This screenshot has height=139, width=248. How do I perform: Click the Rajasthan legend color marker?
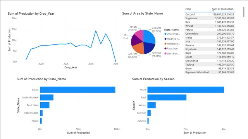click(165, 49)
